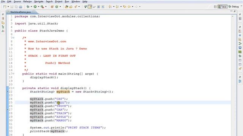This screenshot has width=243, height=136.
Task: Open the Source menu
Action: [x=17, y=2]
